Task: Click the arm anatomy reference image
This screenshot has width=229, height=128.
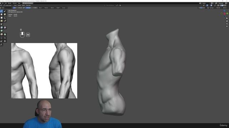Action: point(44,71)
